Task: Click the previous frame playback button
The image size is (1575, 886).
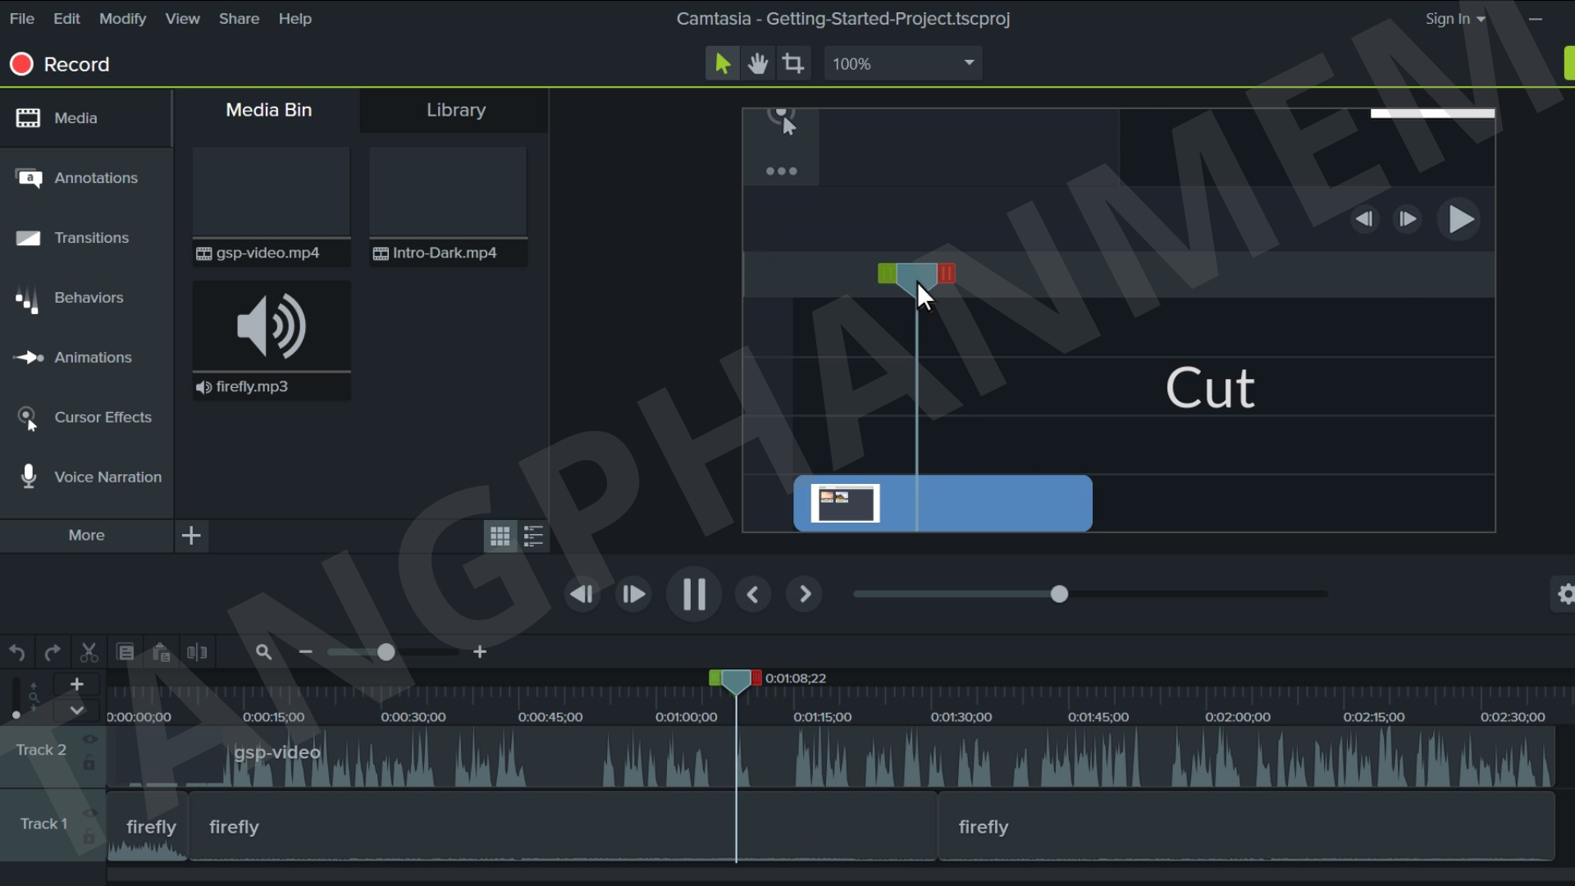Action: 582,595
